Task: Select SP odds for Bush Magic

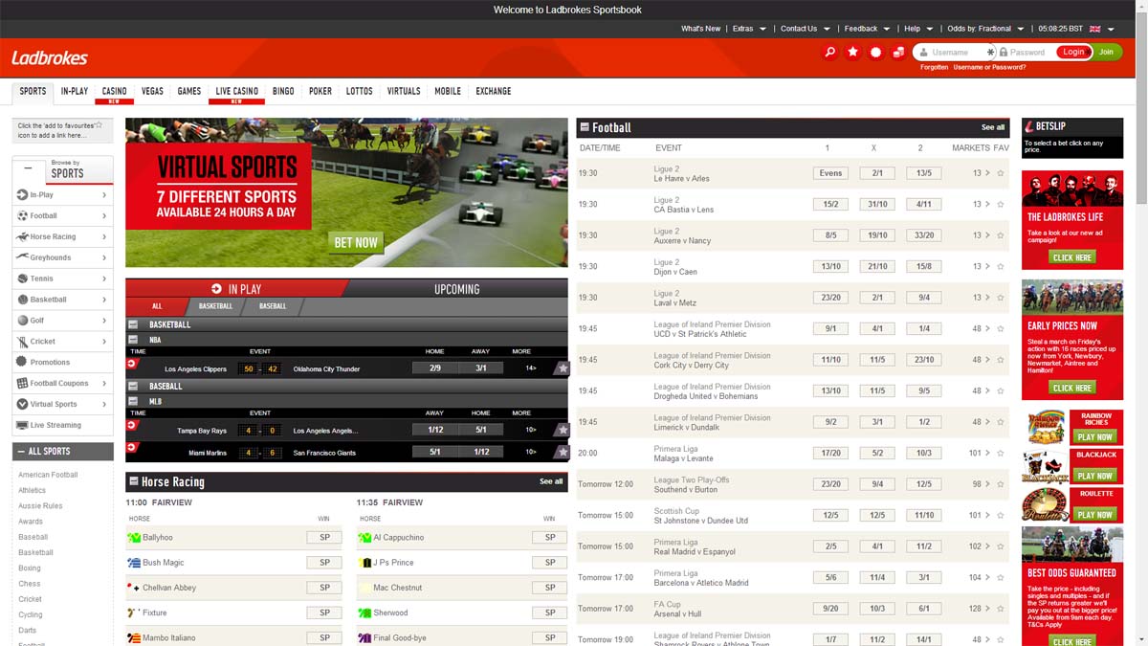Action: click(x=324, y=563)
